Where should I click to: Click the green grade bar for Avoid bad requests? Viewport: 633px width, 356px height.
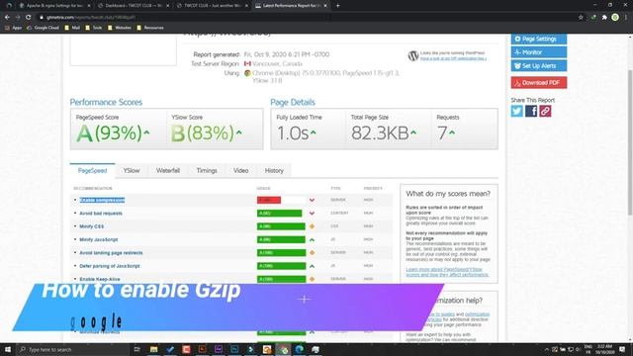pyautogui.click(x=279, y=214)
